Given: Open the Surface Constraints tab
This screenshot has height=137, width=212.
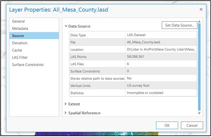Looking at the screenshot, I should click(x=34, y=65).
